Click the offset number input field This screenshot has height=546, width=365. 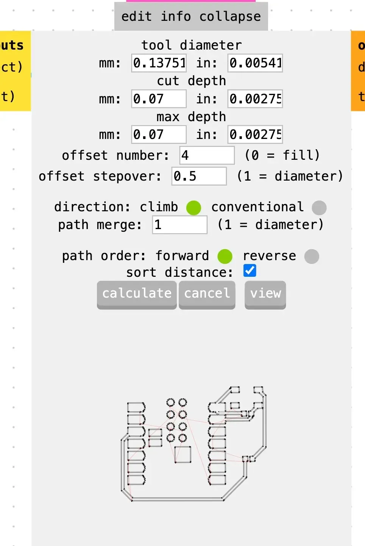pos(207,155)
